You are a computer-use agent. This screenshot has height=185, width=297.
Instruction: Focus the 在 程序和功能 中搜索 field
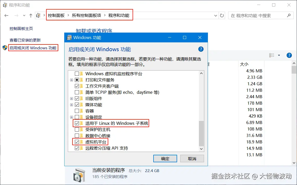click(x=258, y=16)
